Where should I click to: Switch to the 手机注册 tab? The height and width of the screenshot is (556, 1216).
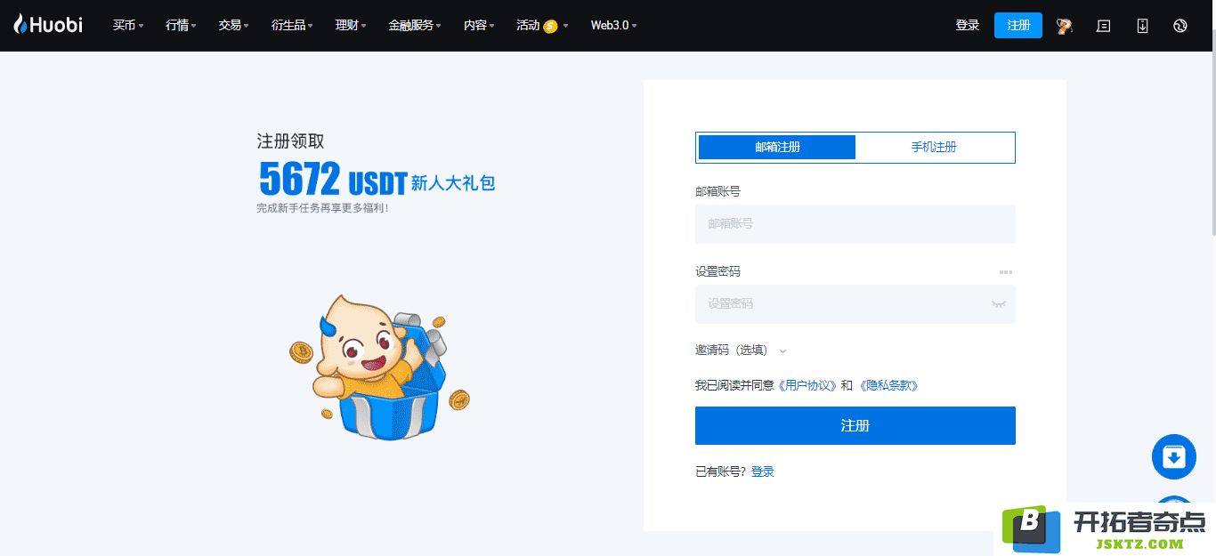pos(934,148)
